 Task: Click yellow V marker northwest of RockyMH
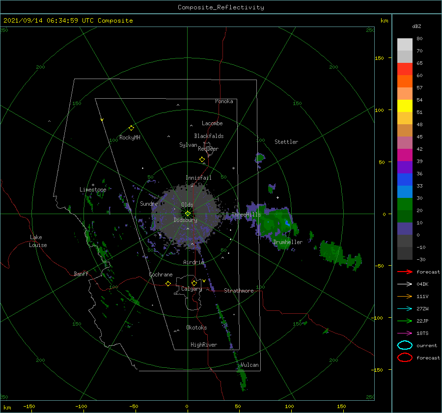point(102,120)
